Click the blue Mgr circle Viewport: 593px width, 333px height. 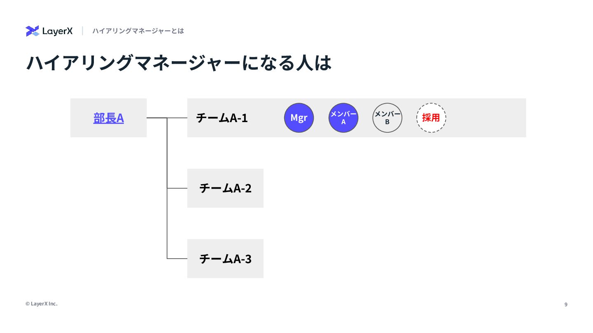299,118
